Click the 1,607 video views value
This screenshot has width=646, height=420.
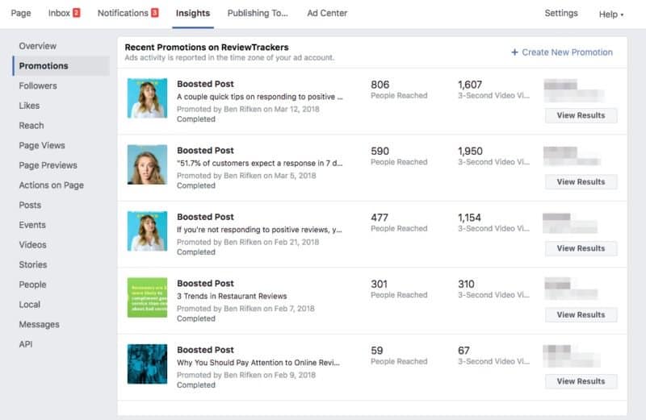coord(470,85)
